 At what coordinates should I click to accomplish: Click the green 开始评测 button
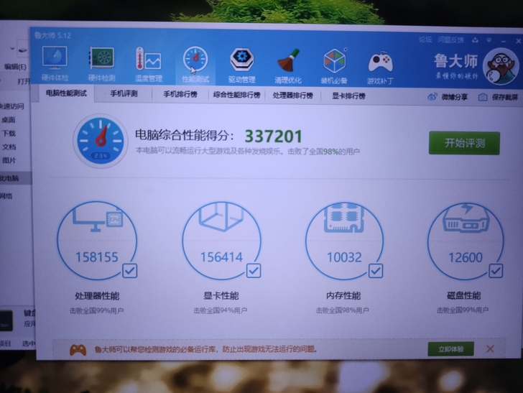tap(464, 143)
